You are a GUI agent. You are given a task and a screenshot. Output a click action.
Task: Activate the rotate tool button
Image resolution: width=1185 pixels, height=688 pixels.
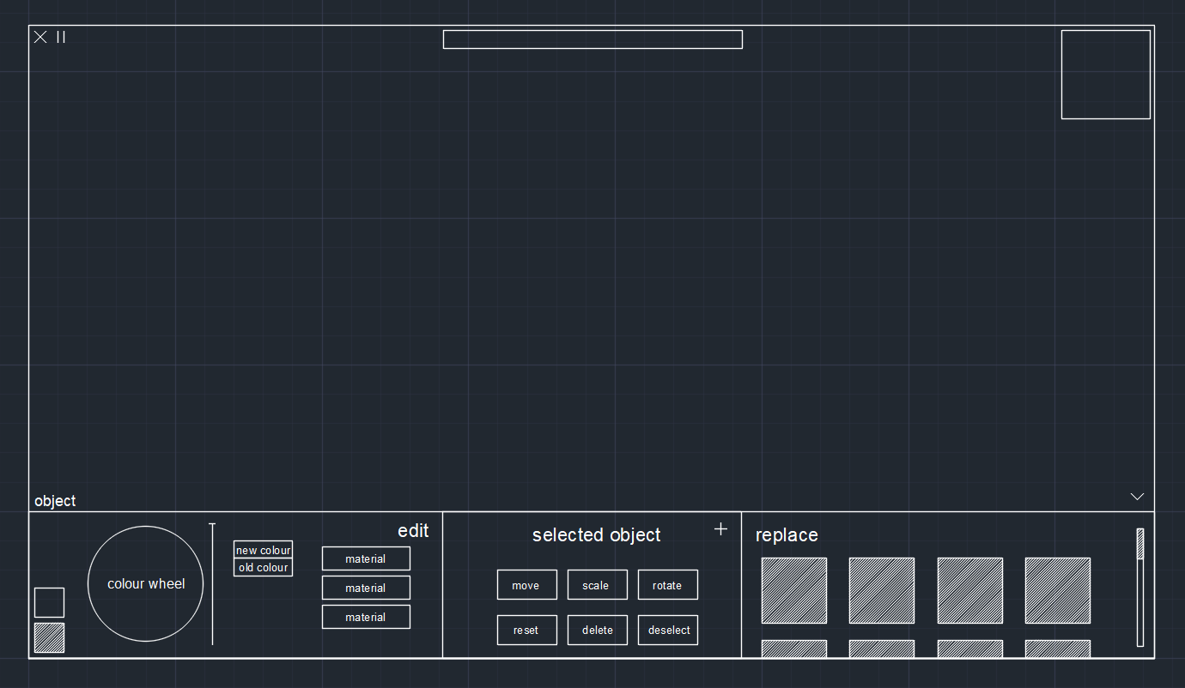pos(667,585)
